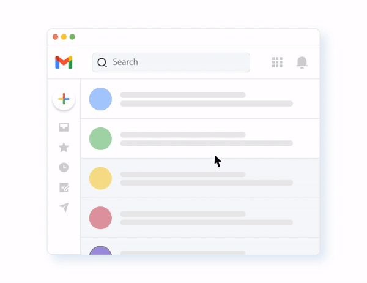Select the blue sender avatar
Viewport: 367px width, 283px height.
pos(100,99)
